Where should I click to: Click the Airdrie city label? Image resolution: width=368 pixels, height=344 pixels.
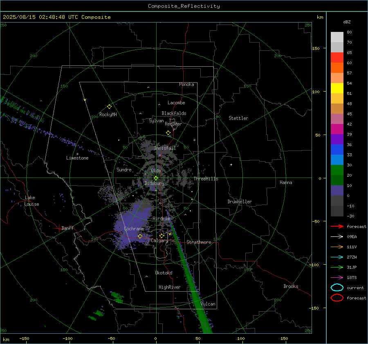[x=161, y=218]
